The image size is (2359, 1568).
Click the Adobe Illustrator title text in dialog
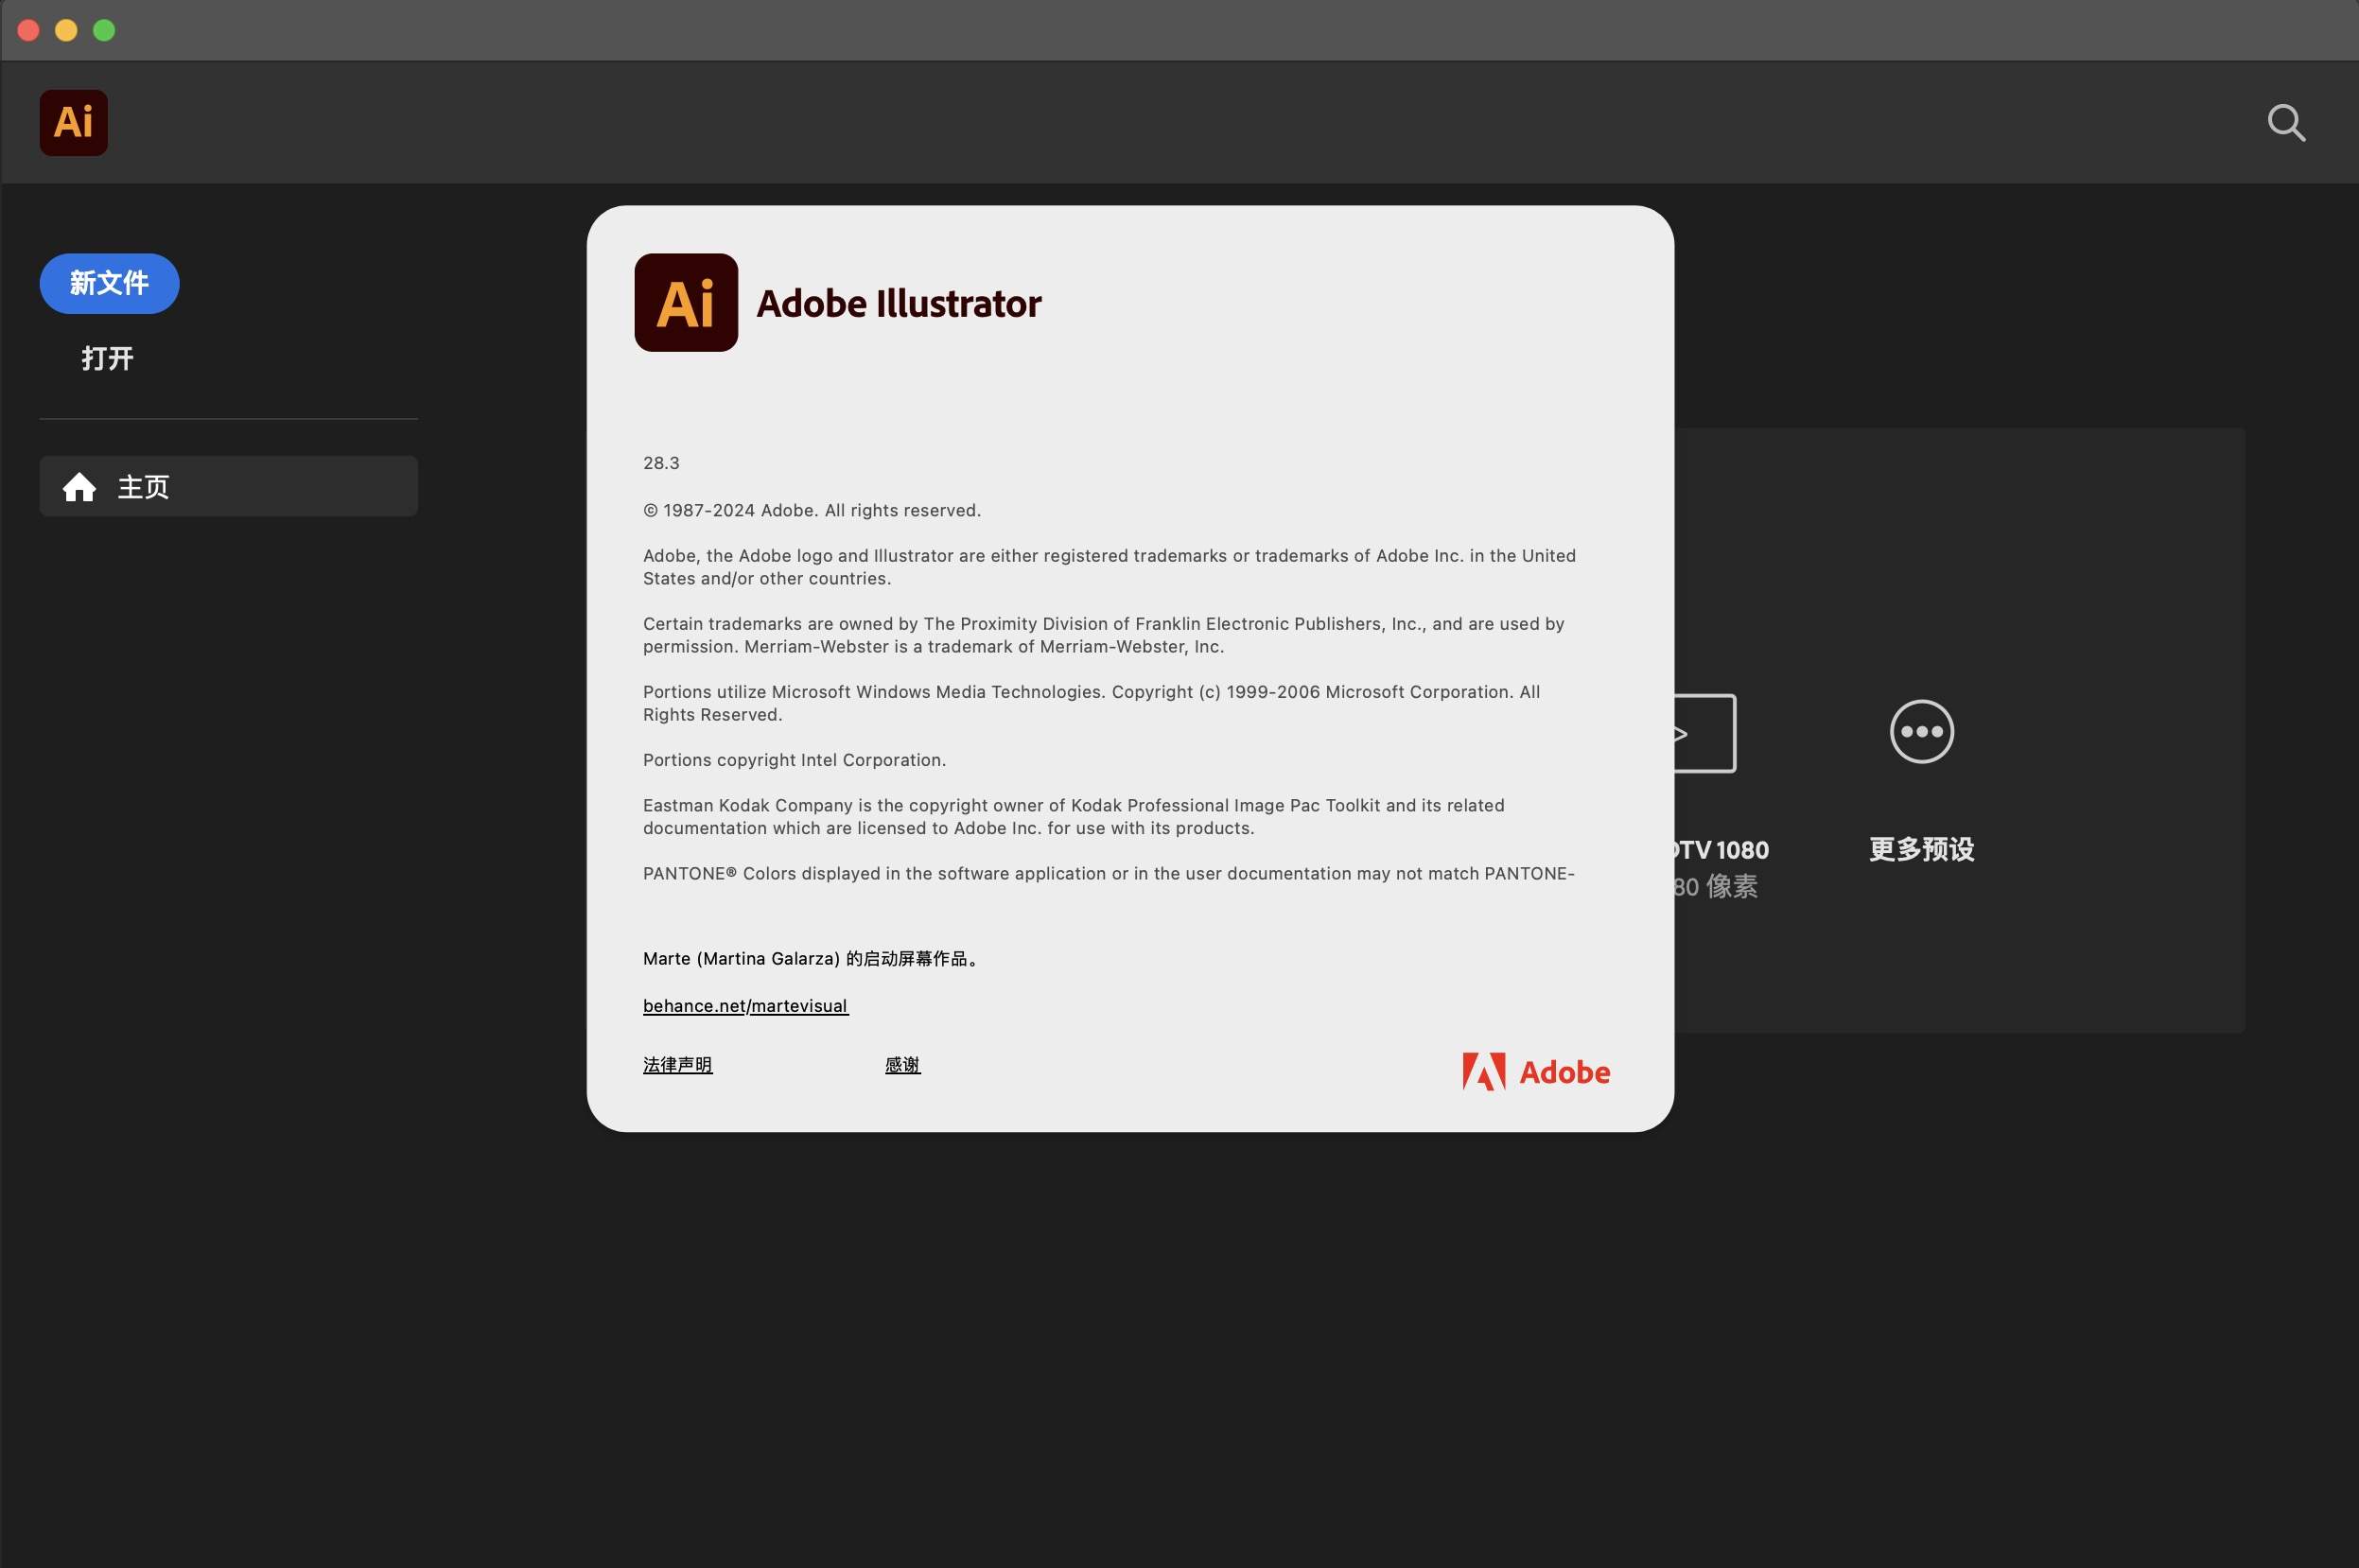[x=899, y=303]
